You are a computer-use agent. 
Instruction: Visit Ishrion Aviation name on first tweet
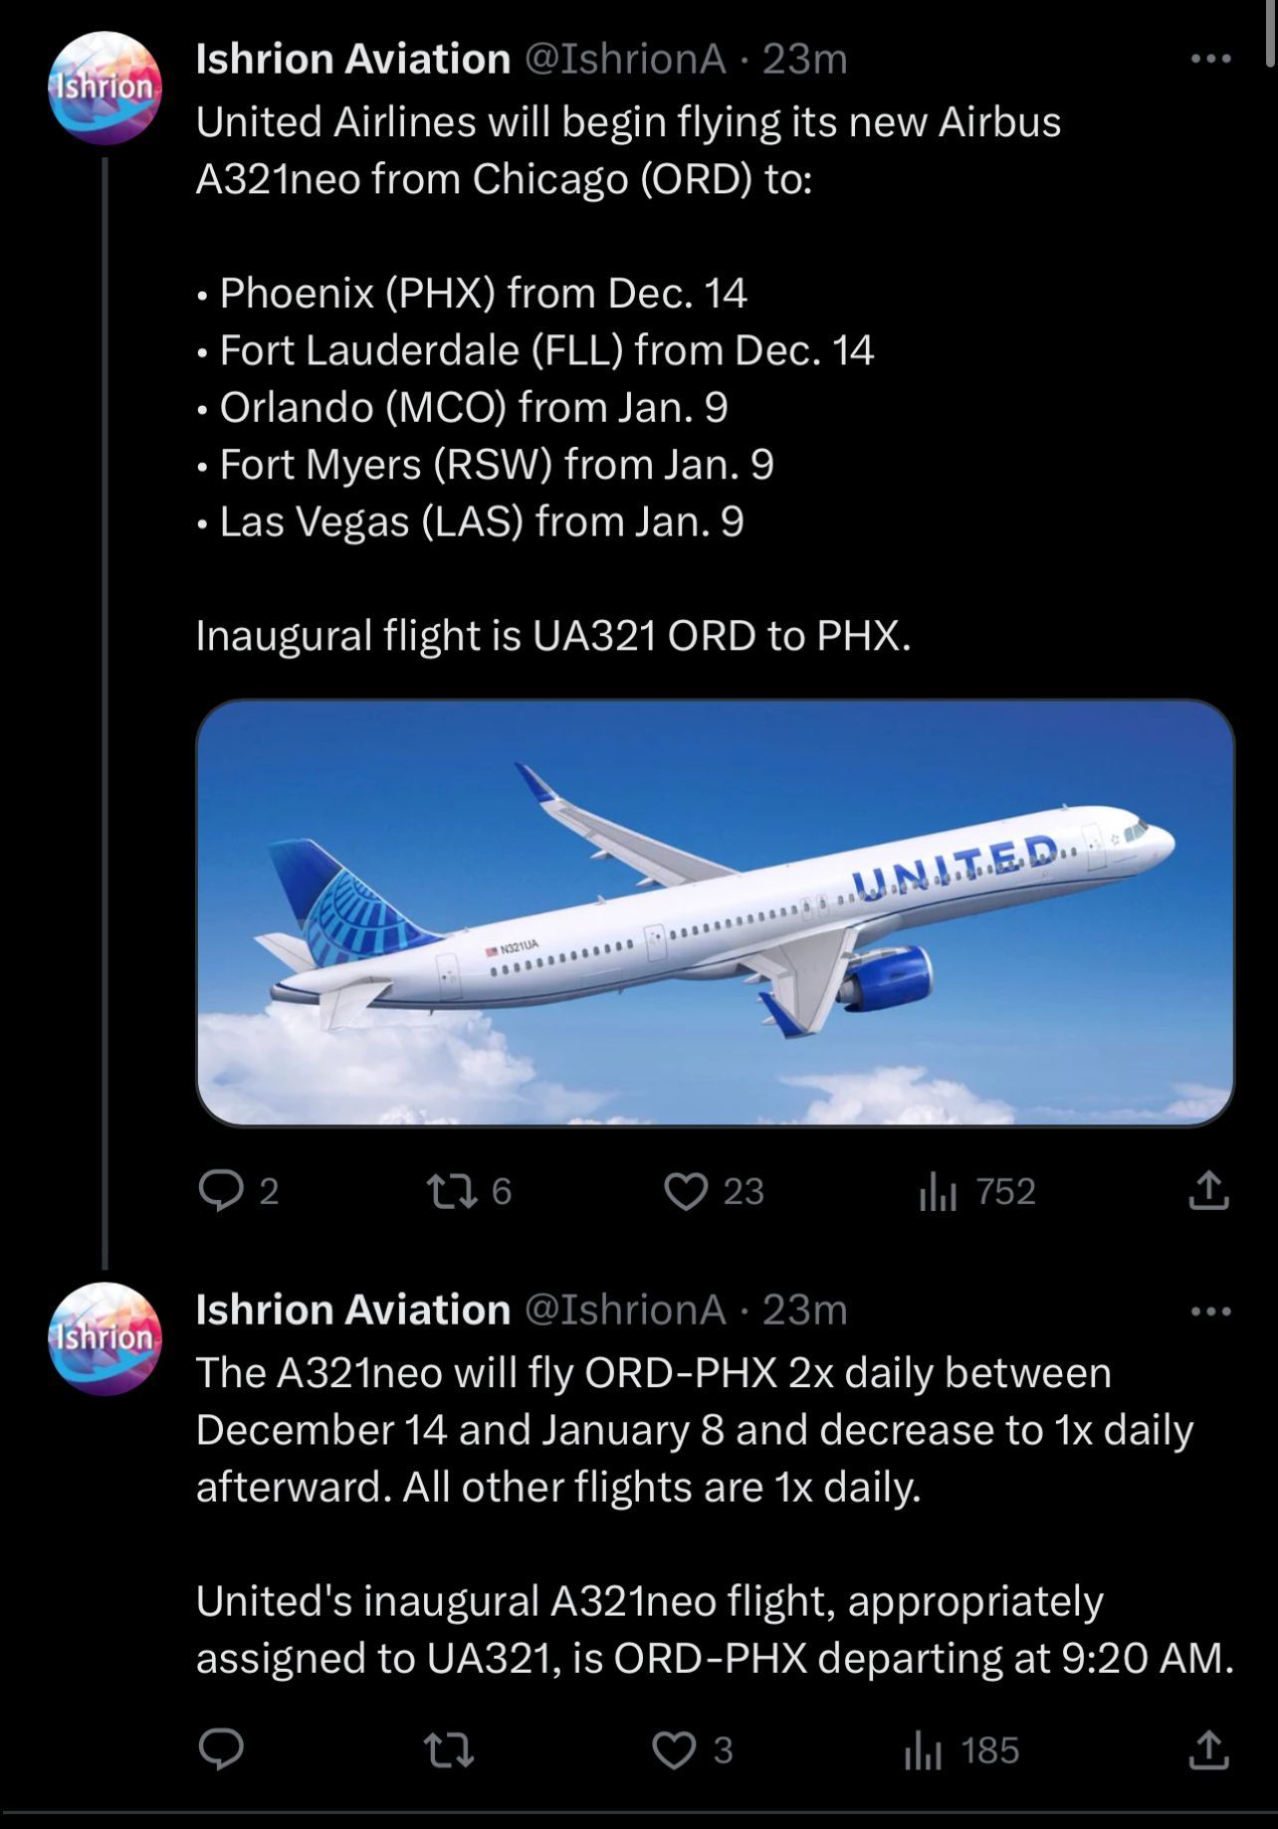click(353, 60)
